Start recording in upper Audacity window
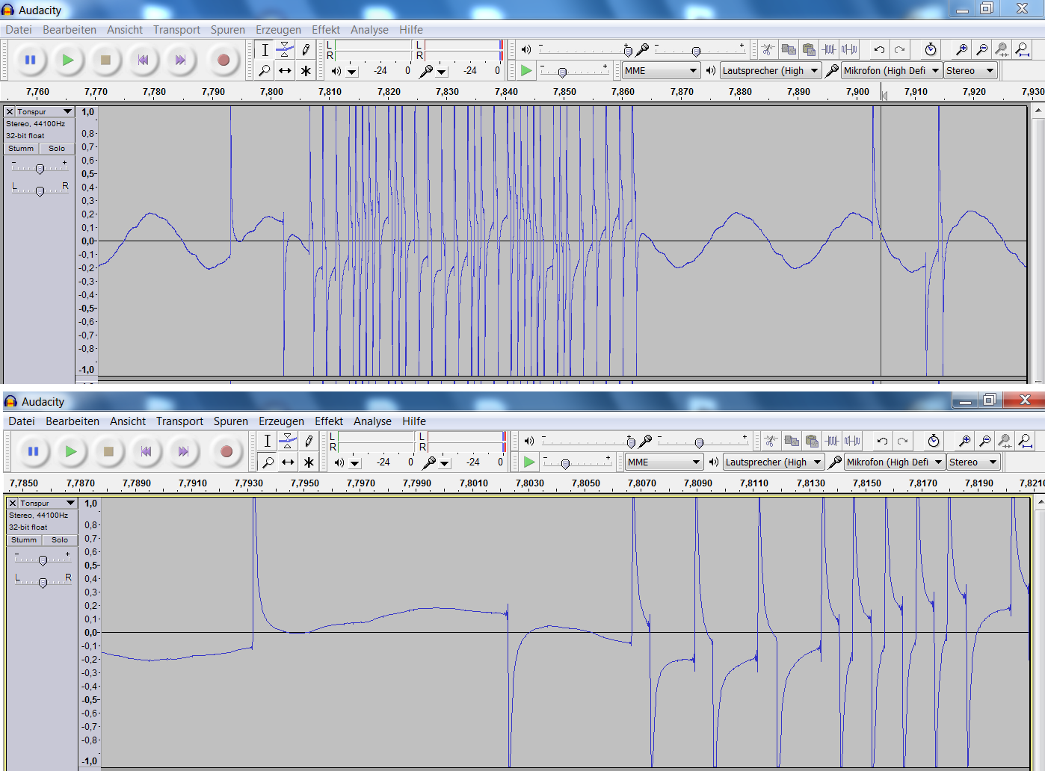The width and height of the screenshot is (1045, 771). click(223, 60)
